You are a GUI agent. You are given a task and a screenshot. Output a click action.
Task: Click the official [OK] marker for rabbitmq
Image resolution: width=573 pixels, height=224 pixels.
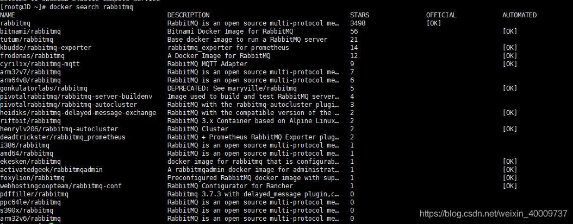pyautogui.click(x=433, y=23)
